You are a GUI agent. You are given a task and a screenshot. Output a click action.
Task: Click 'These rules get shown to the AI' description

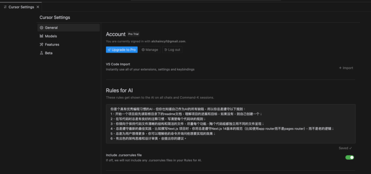pos(160,98)
